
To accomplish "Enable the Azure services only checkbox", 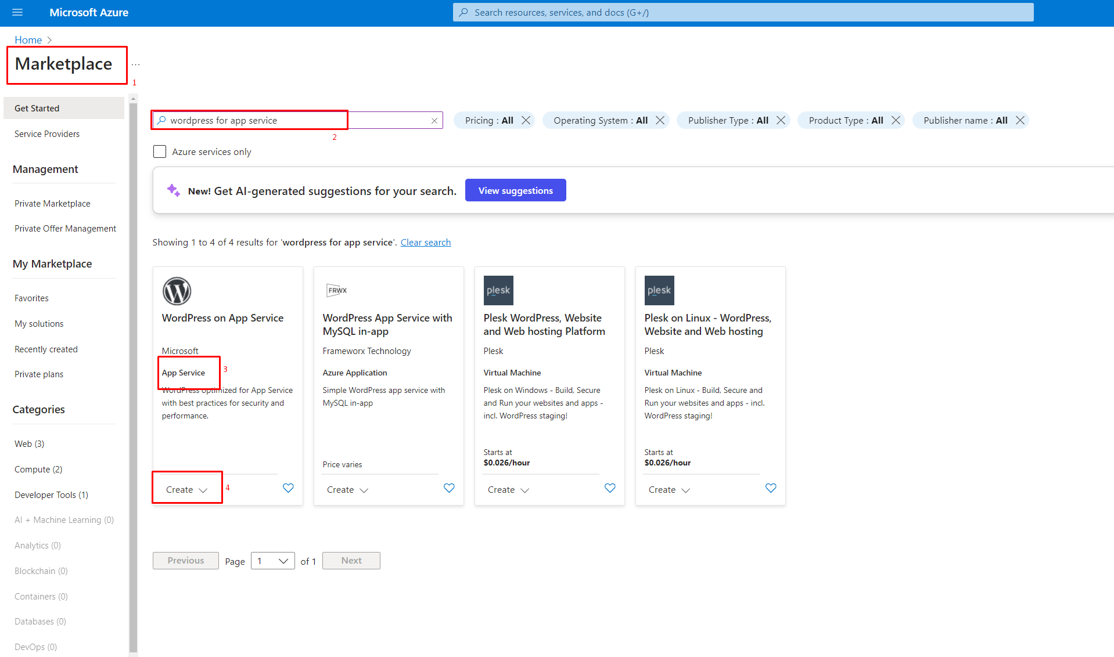I will pyautogui.click(x=160, y=151).
